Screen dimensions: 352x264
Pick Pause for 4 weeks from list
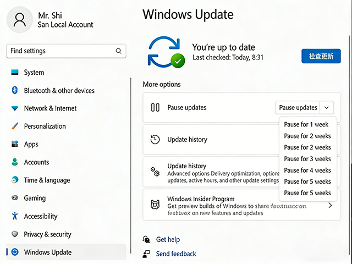(307, 170)
